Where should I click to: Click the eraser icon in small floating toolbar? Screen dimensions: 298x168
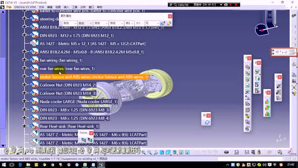pyautogui.click(x=207, y=122)
